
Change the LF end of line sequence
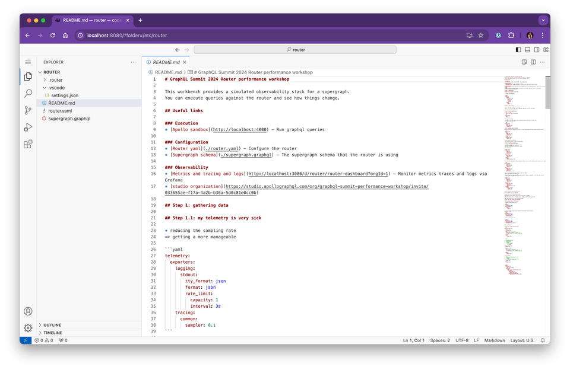[476, 340]
